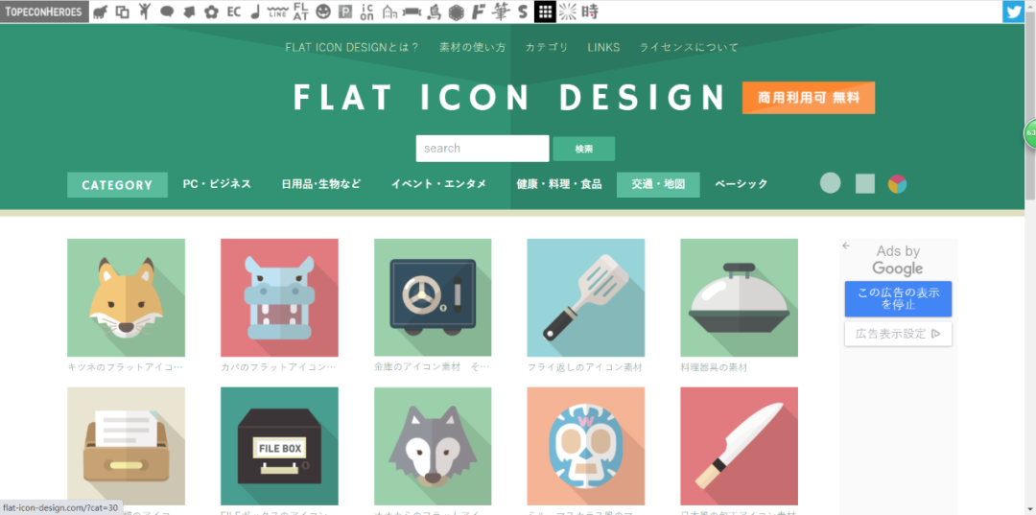Select the ベーシック category
This screenshot has height=515, width=1036.
742,184
